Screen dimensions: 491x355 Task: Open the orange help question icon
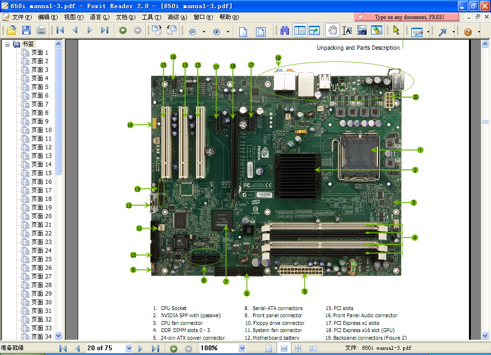[468, 32]
